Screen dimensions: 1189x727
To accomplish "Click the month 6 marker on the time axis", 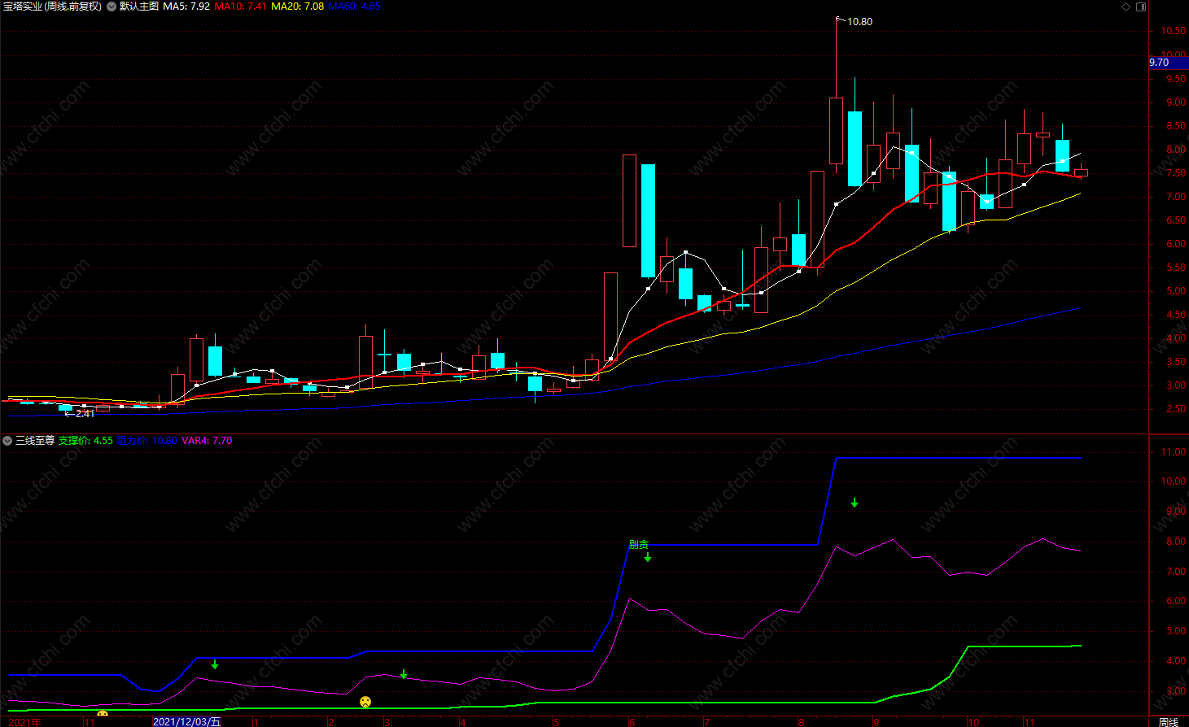I will point(632,722).
